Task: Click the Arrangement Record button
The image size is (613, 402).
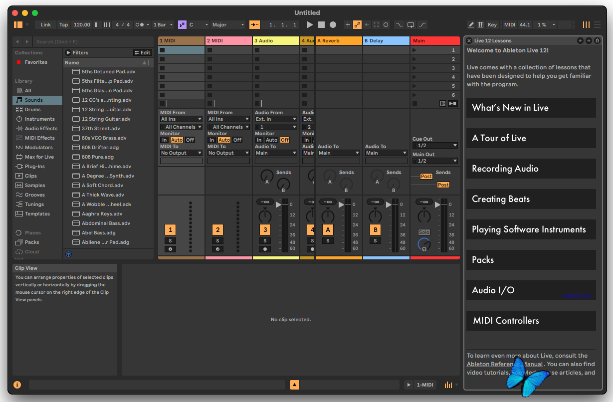Action: [333, 24]
